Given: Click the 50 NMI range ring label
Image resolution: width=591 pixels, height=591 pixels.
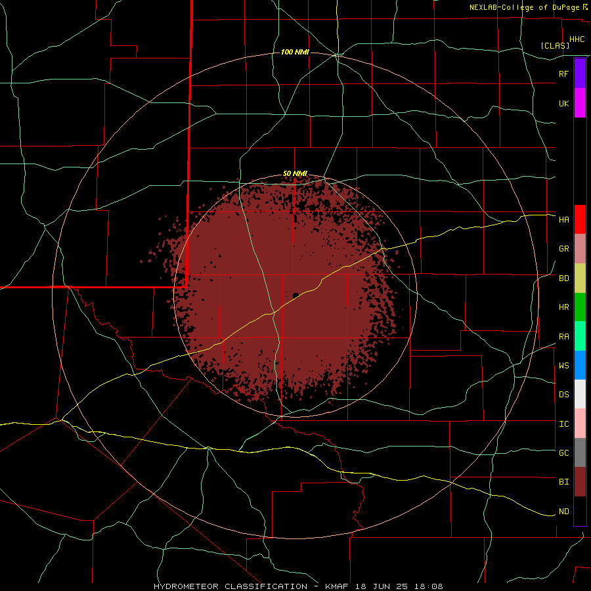Looking at the screenshot, I should 295,173.
